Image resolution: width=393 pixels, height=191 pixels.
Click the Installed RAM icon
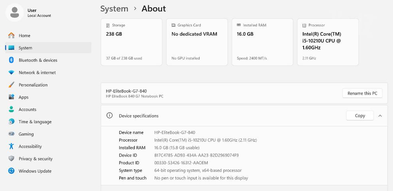click(239, 25)
